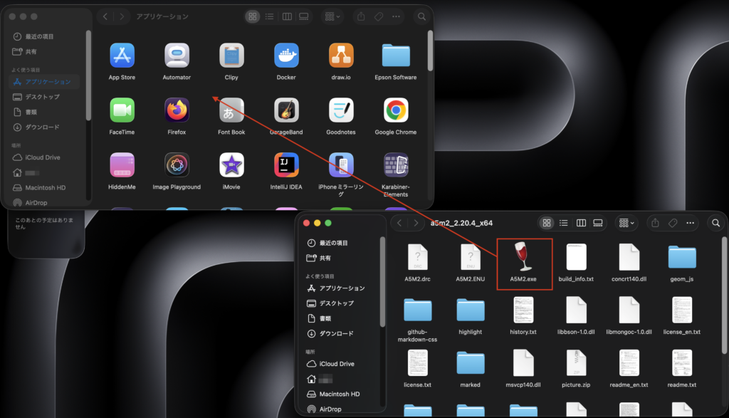Viewport: 729px width, 418px height.
Task: Select デスクトップ in the a5m2 window sidebar
Action: [x=336, y=303]
